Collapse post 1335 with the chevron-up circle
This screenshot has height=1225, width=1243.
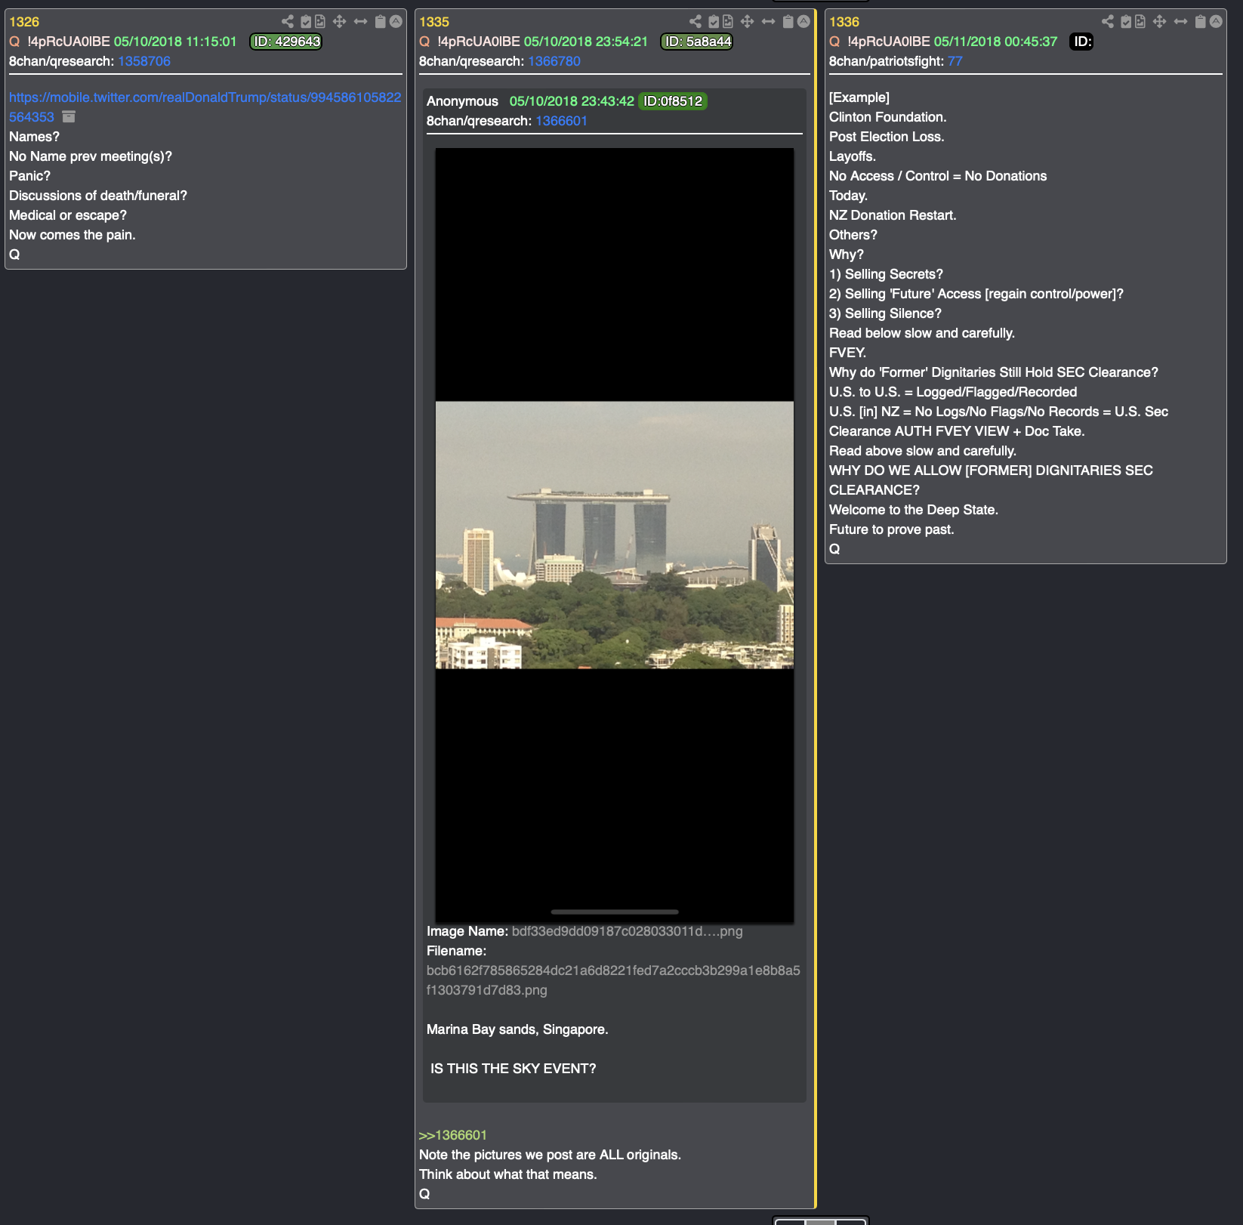pyautogui.click(x=803, y=22)
